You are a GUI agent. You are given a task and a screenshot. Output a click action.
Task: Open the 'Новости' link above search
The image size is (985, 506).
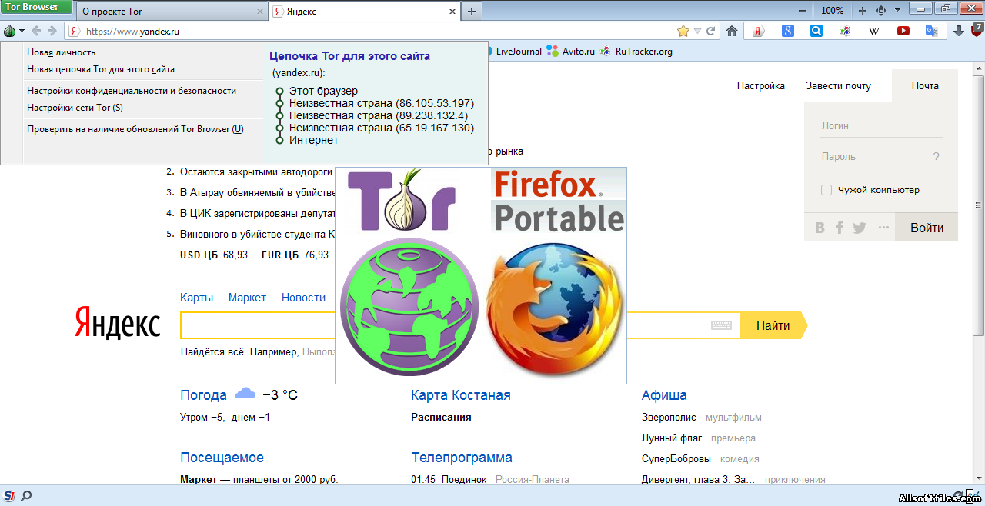(303, 298)
